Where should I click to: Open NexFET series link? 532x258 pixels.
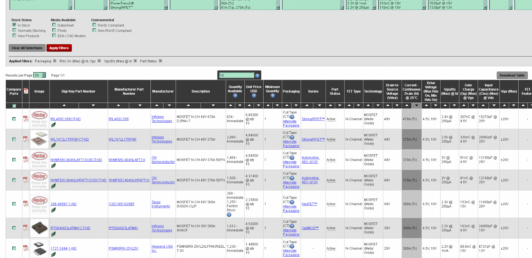[x=309, y=204]
